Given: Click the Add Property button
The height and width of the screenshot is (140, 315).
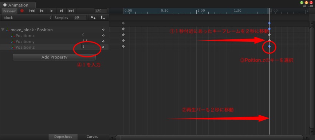Looking at the screenshot, I should 54,57.
